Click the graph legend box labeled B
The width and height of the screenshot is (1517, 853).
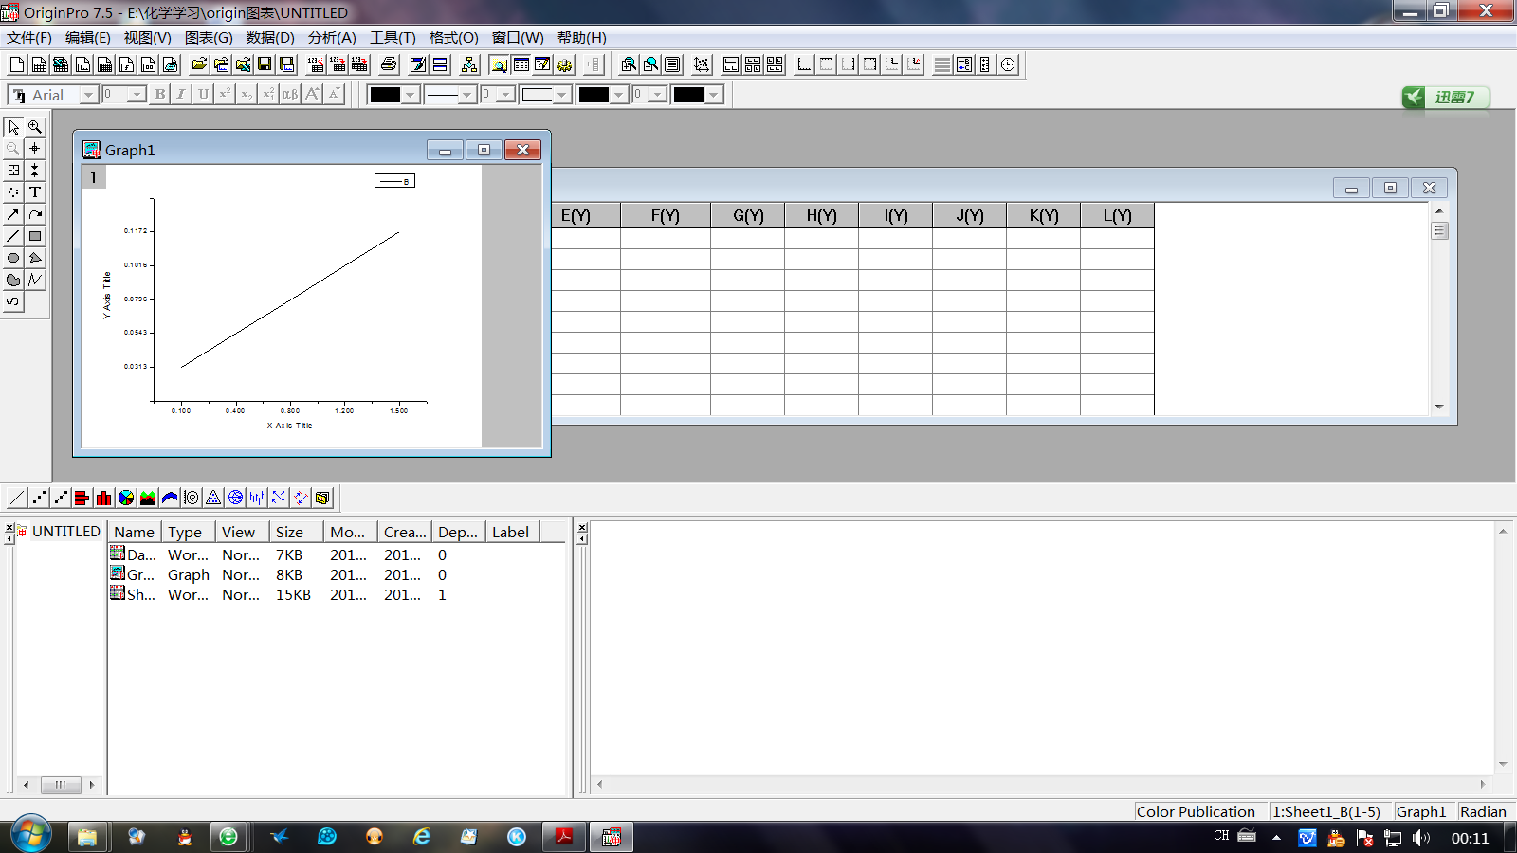click(394, 181)
